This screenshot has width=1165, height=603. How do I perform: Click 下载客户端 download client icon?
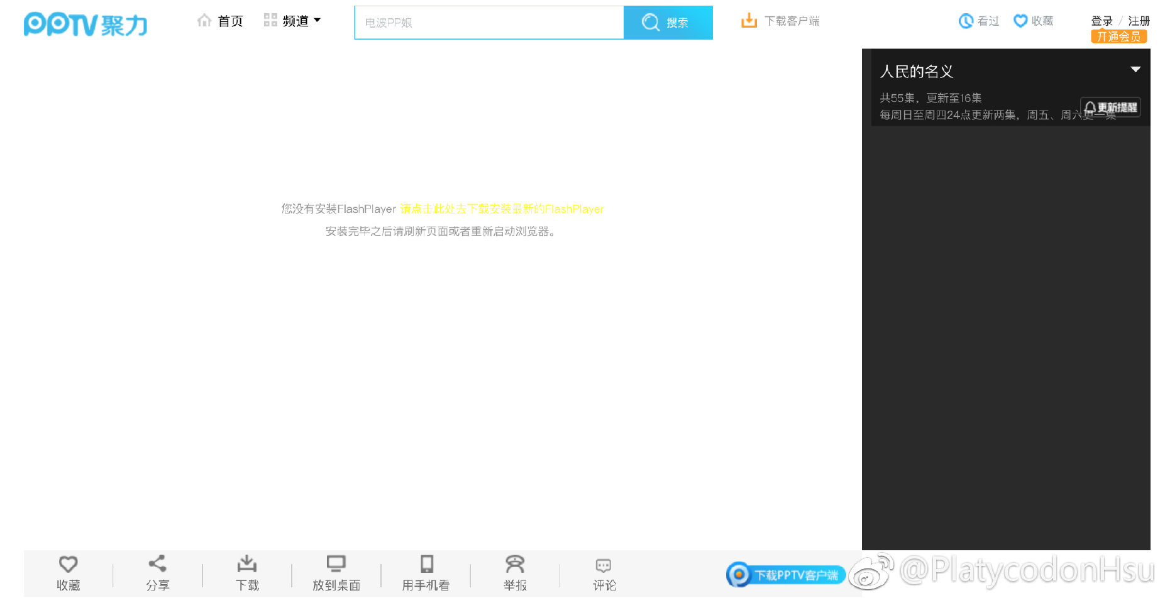pyautogui.click(x=749, y=21)
